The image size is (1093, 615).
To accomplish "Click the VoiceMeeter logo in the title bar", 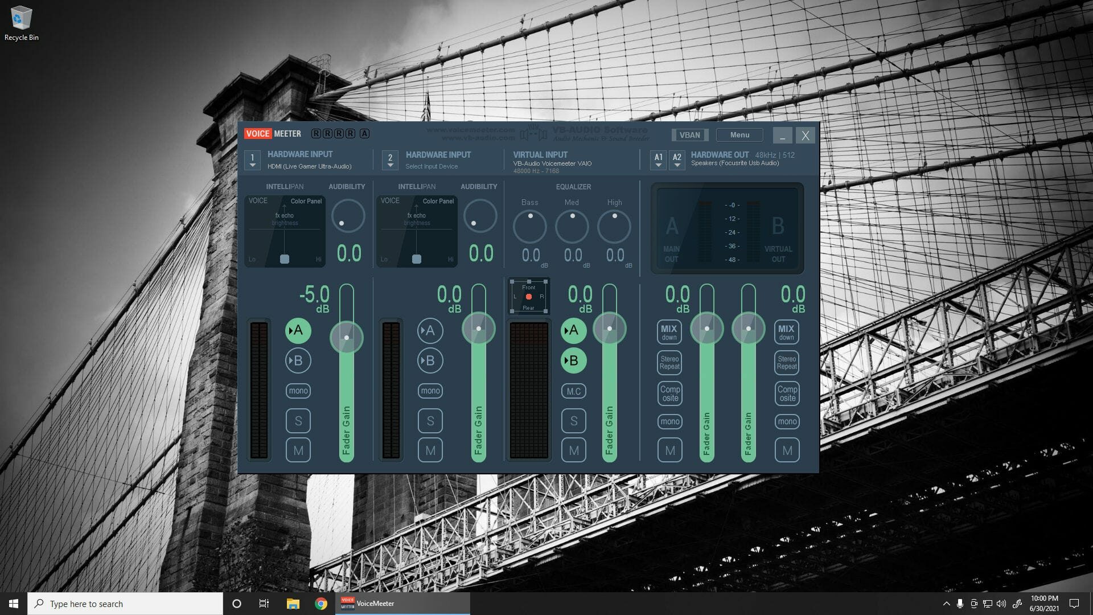I will pos(273,134).
